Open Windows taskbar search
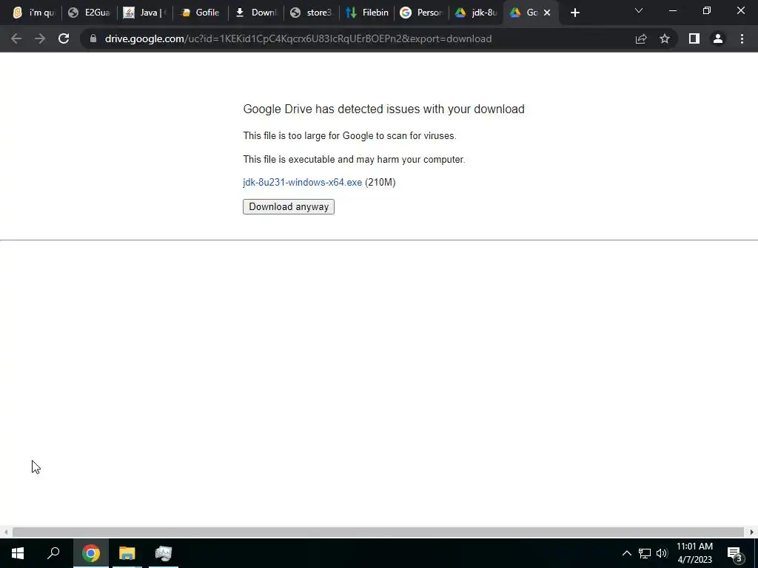The width and height of the screenshot is (758, 568). [x=53, y=553]
